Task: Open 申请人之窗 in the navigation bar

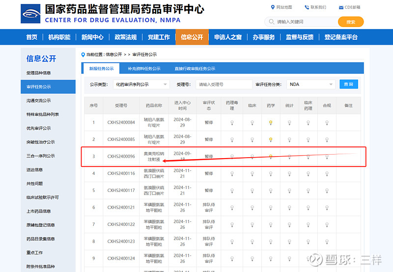Action: pyautogui.click(x=228, y=37)
